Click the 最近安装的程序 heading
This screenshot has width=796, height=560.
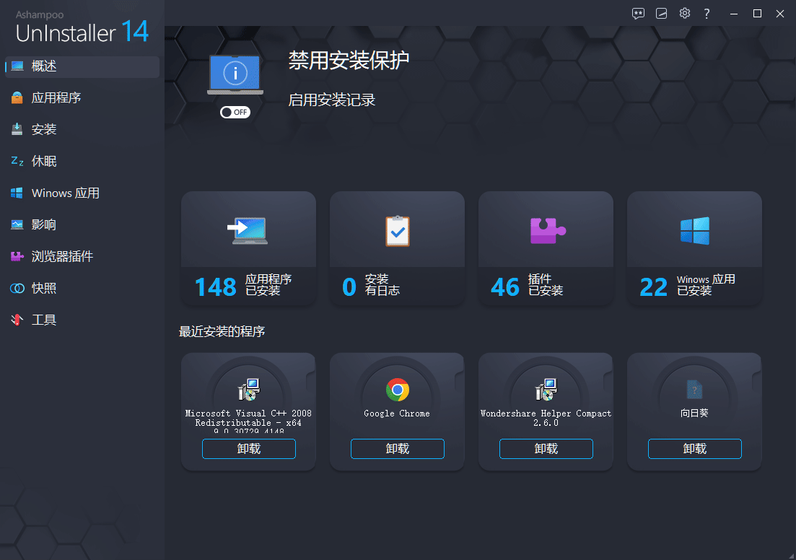point(222,332)
